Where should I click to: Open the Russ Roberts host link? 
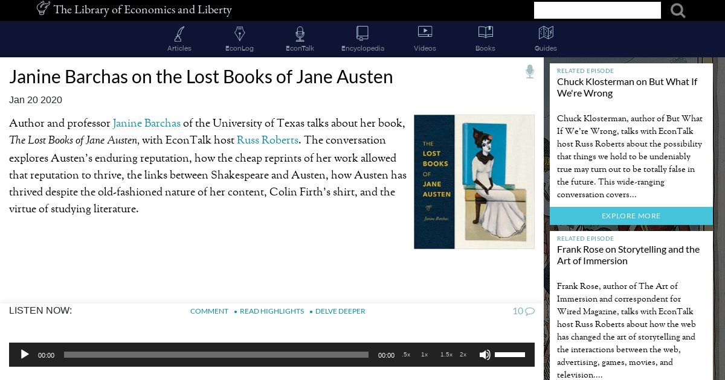point(268,140)
